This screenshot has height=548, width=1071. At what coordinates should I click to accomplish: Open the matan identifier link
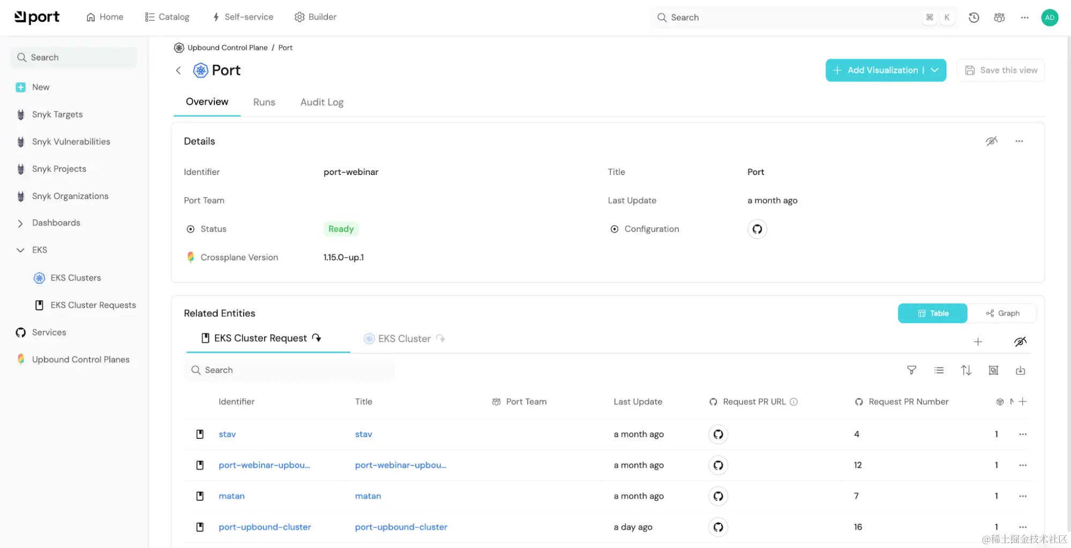[x=231, y=496]
